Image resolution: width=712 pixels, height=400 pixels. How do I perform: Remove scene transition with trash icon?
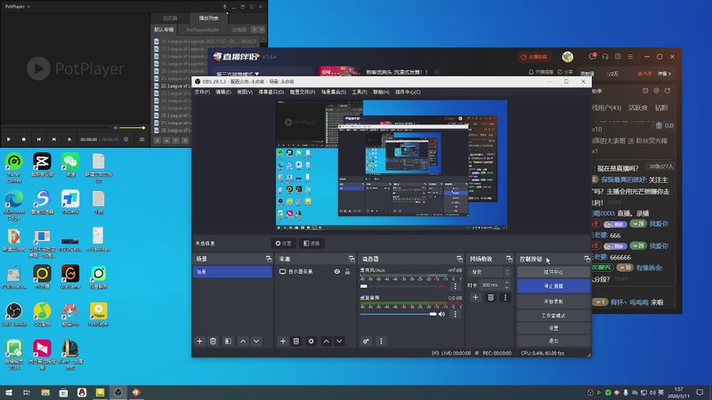tap(491, 298)
